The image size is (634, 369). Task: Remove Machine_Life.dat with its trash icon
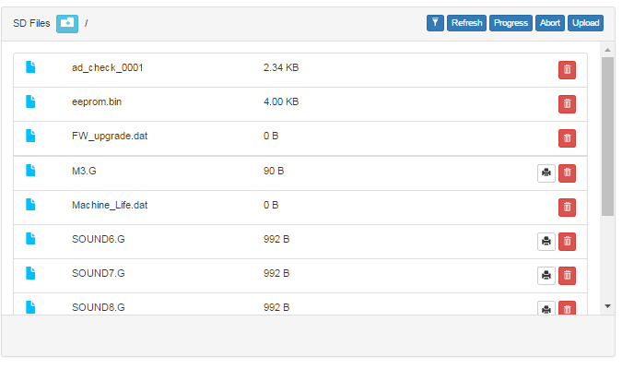567,207
